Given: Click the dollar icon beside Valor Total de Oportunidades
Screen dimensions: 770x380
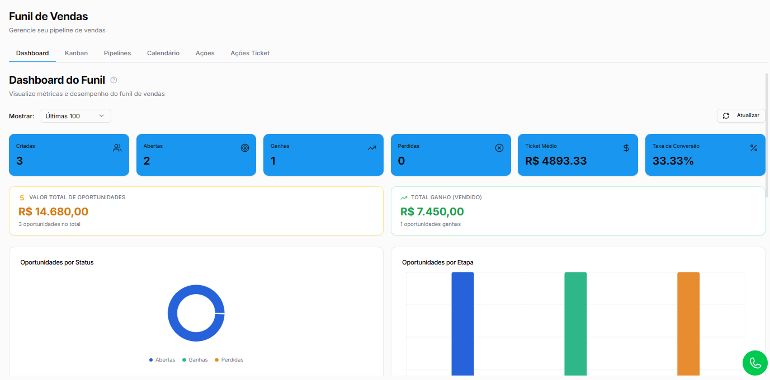Looking at the screenshot, I should point(22,198).
